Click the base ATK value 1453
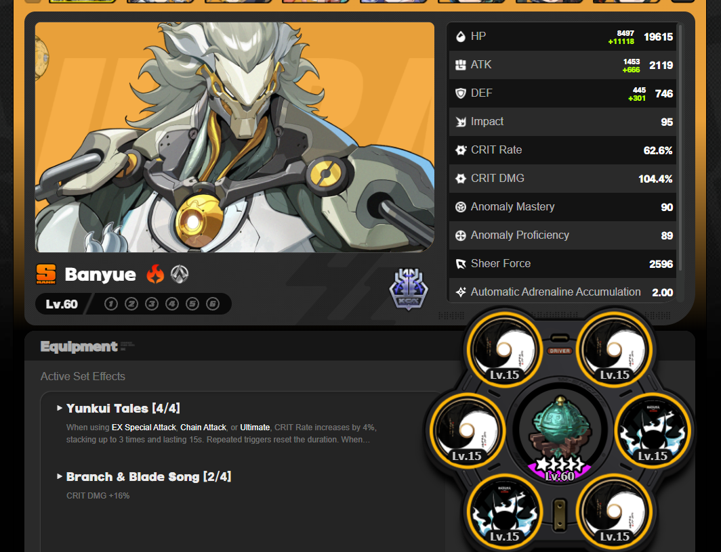Viewport: 721px width, 552px height. point(632,62)
